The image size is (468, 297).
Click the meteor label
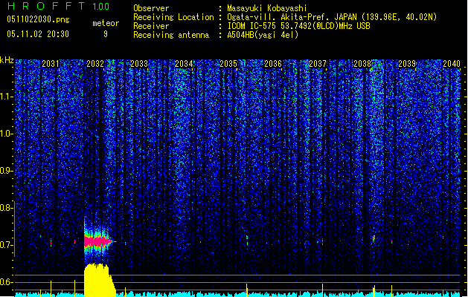coord(106,23)
